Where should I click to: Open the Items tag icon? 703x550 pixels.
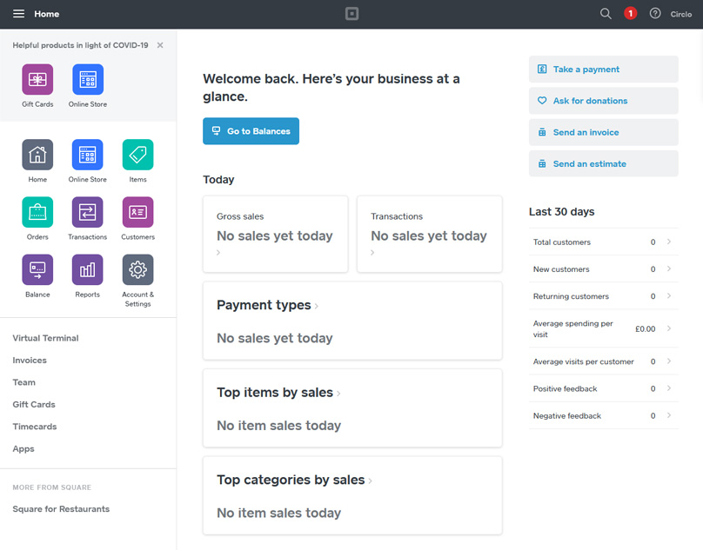pyautogui.click(x=137, y=155)
